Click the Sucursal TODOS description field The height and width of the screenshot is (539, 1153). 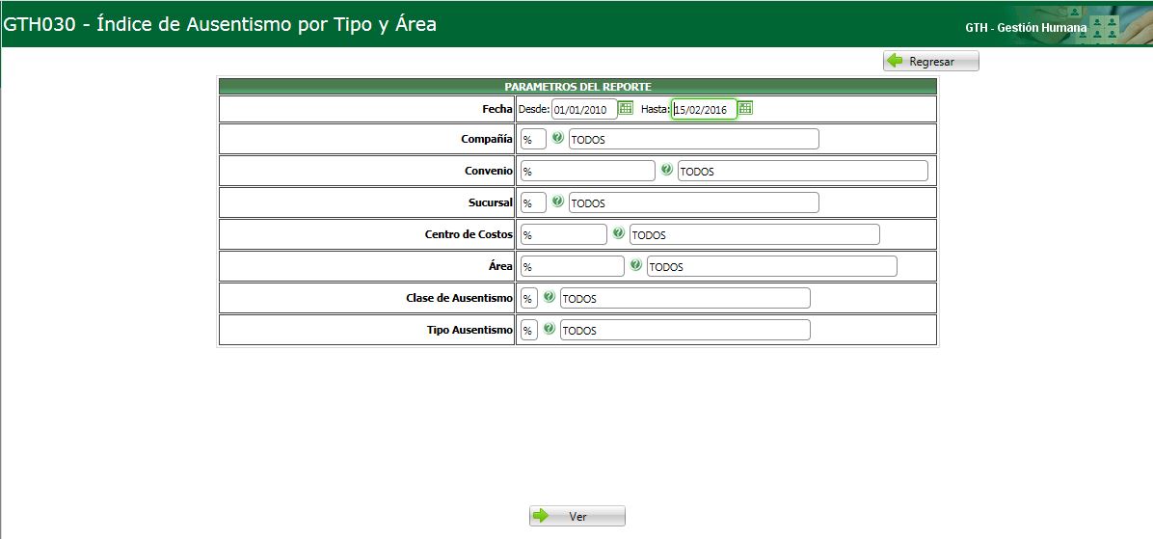pyautogui.click(x=693, y=202)
